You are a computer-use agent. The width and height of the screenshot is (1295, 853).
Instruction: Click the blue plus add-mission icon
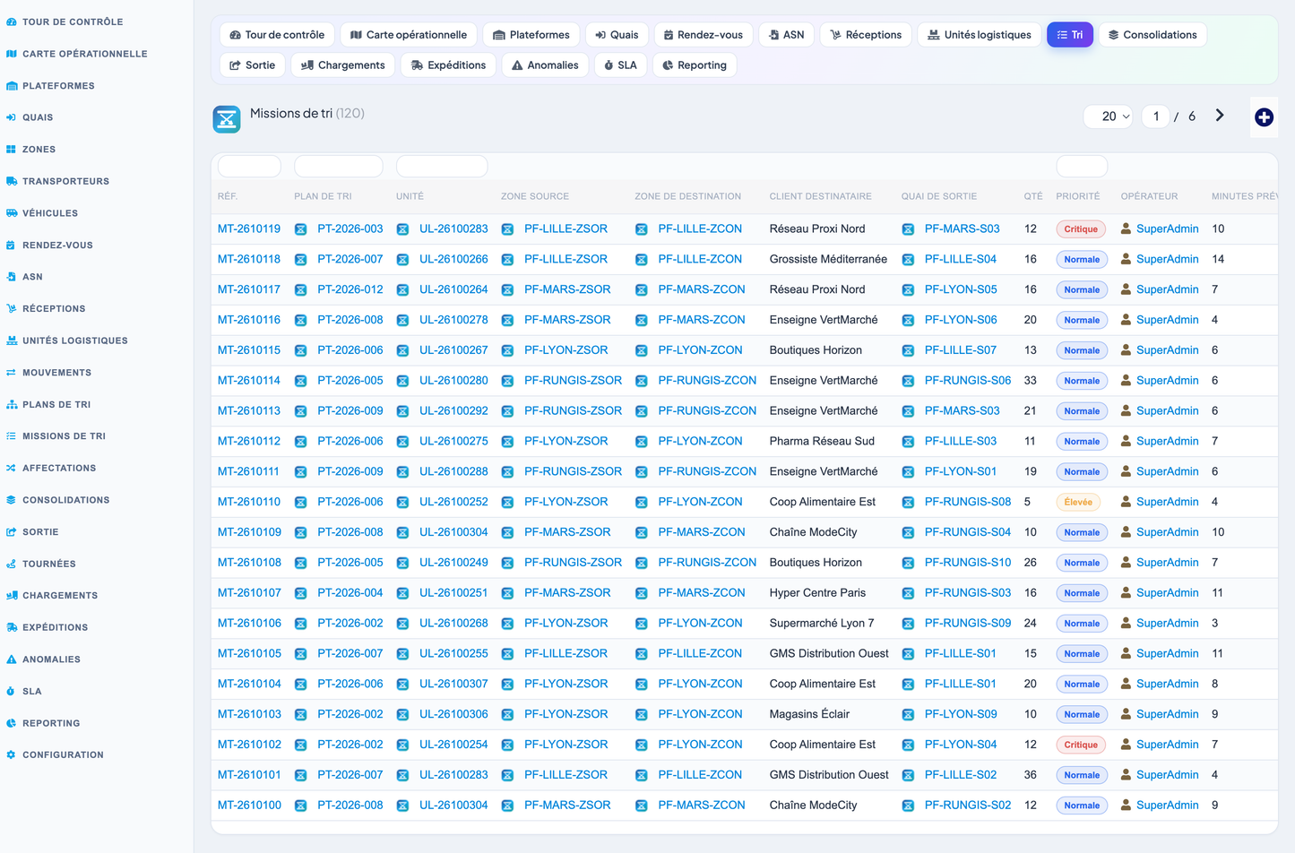(x=1264, y=117)
